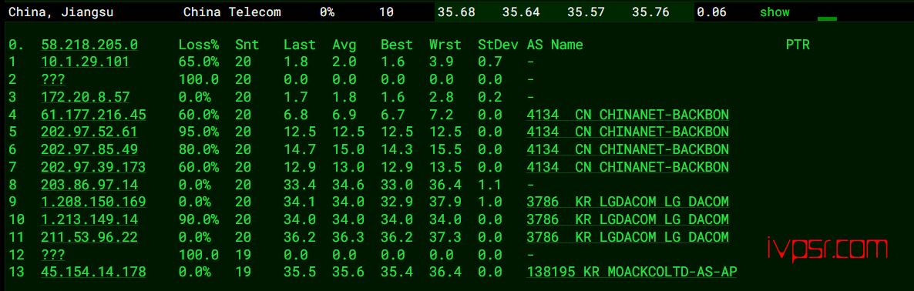Open AS 4134 CHINANET-BACKBON link at hop 4
Image resolution: width=914 pixels, height=291 pixels.
[x=628, y=115]
